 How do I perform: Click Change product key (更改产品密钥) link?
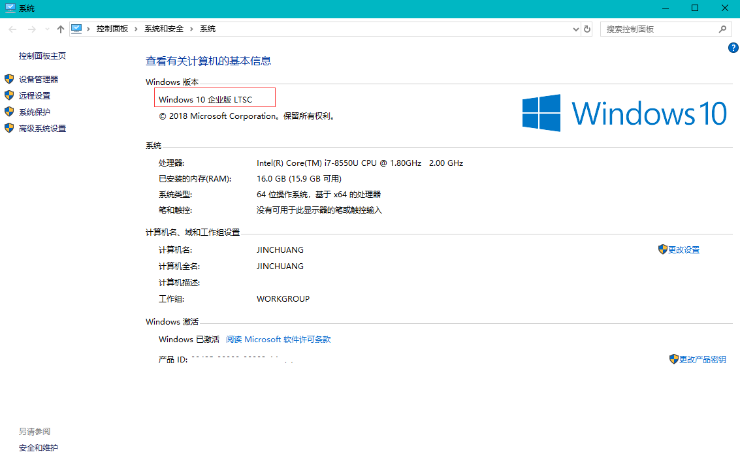click(x=703, y=359)
